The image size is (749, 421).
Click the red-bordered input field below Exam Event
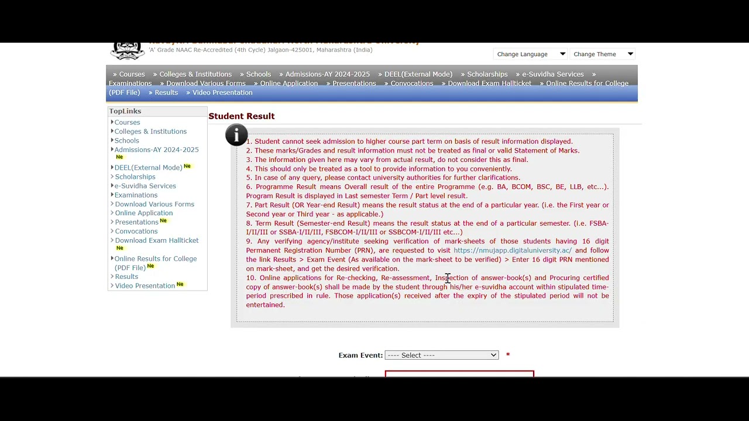pyautogui.click(x=459, y=374)
